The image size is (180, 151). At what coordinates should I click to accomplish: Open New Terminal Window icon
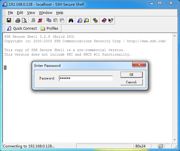click(x=80, y=21)
